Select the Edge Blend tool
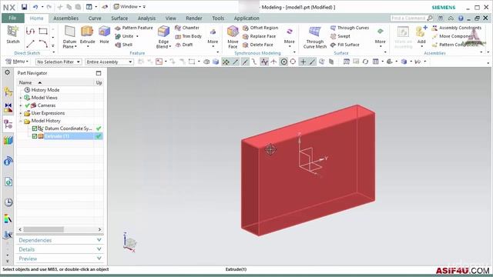 [x=163, y=37]
